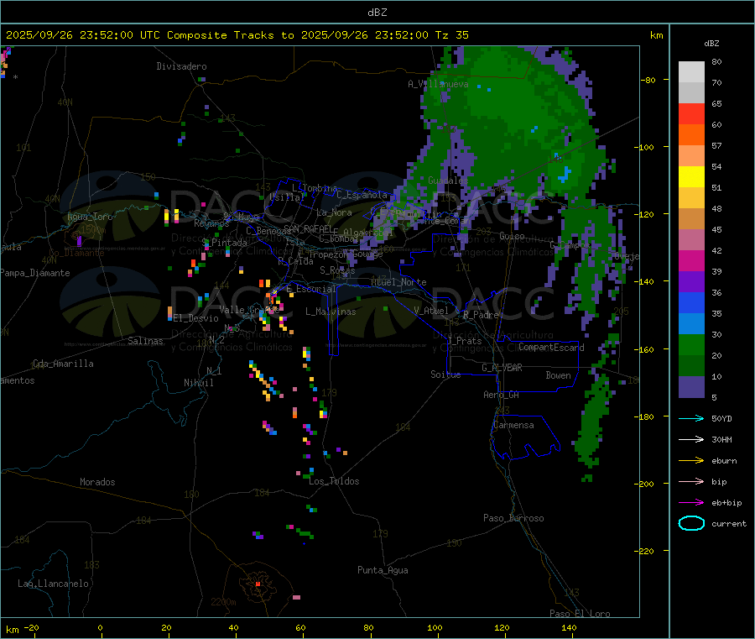Click the pink bip arrow legend icon
This screenshot has height=639, width=755.
tap(691, 481)
